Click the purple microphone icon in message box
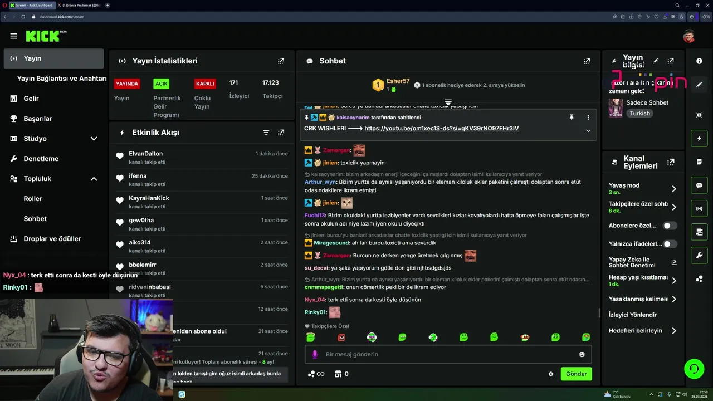 point(315,354)
